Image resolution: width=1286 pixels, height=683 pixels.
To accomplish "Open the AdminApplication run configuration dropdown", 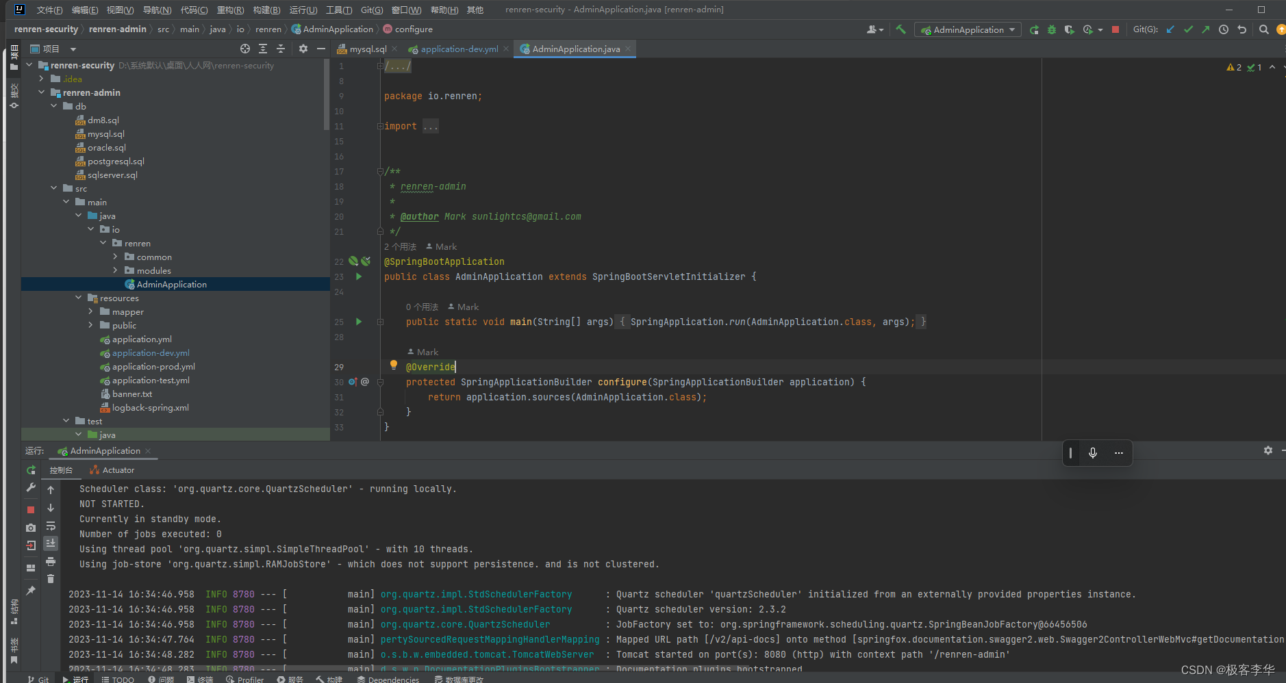I will (x=968, y=29).
